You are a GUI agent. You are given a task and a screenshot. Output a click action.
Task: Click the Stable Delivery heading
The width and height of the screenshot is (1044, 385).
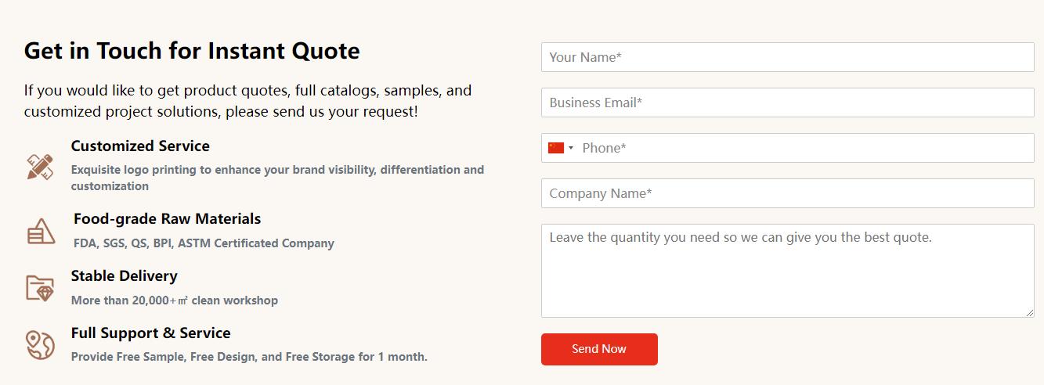click(x=124, y=276)
